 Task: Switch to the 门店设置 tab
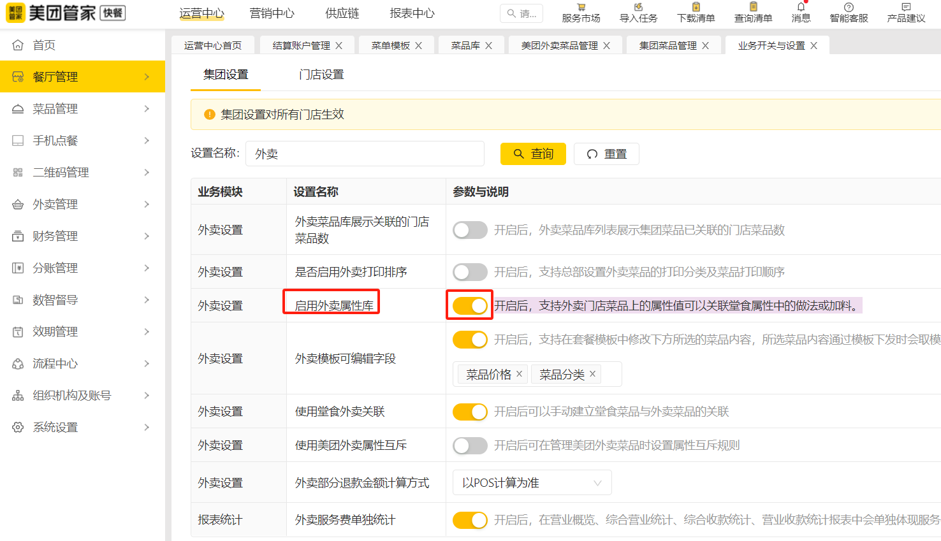321,75
